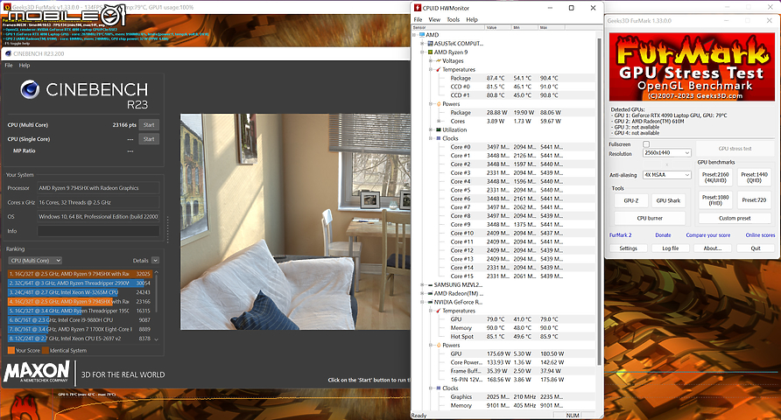
Task: Open the Tools menu in HWMonitor
Action: pos(454,20)
